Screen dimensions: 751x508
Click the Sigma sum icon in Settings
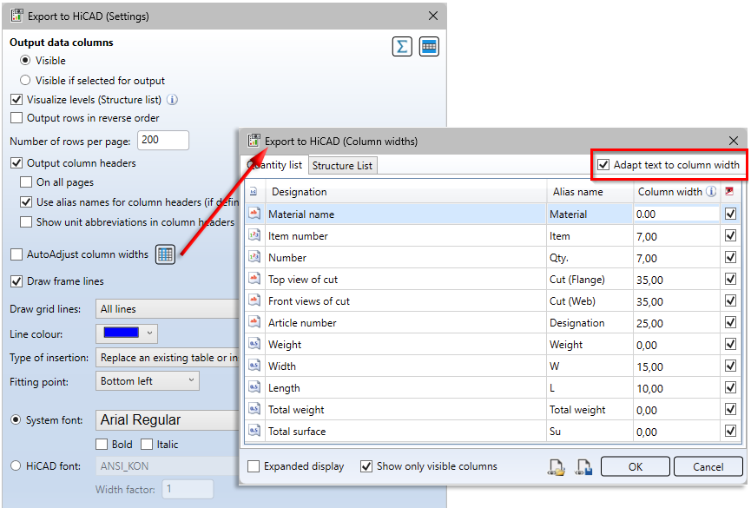click(x=402, y=47)
